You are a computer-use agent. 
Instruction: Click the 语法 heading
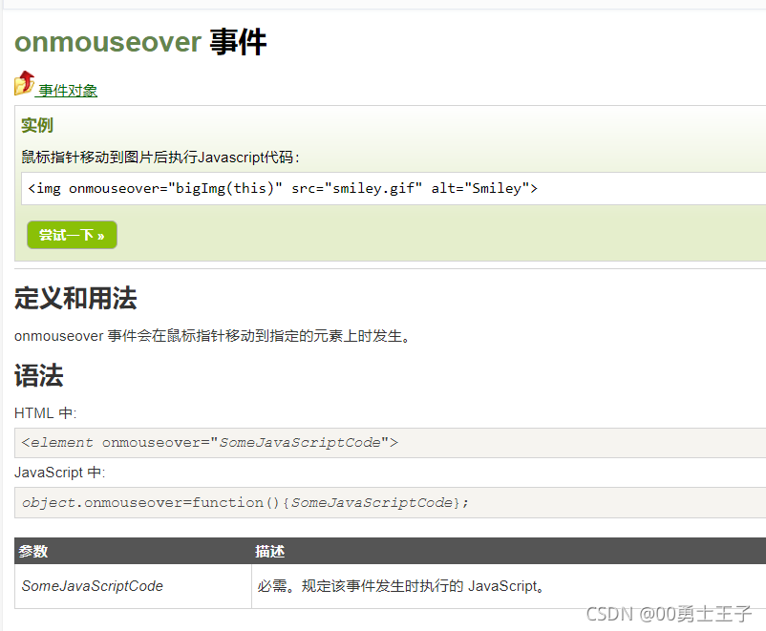pyautogui.click(x=38, y=375)
